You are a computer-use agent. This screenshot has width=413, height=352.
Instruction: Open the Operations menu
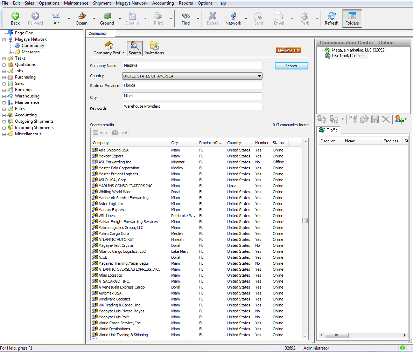click(49, 3)
